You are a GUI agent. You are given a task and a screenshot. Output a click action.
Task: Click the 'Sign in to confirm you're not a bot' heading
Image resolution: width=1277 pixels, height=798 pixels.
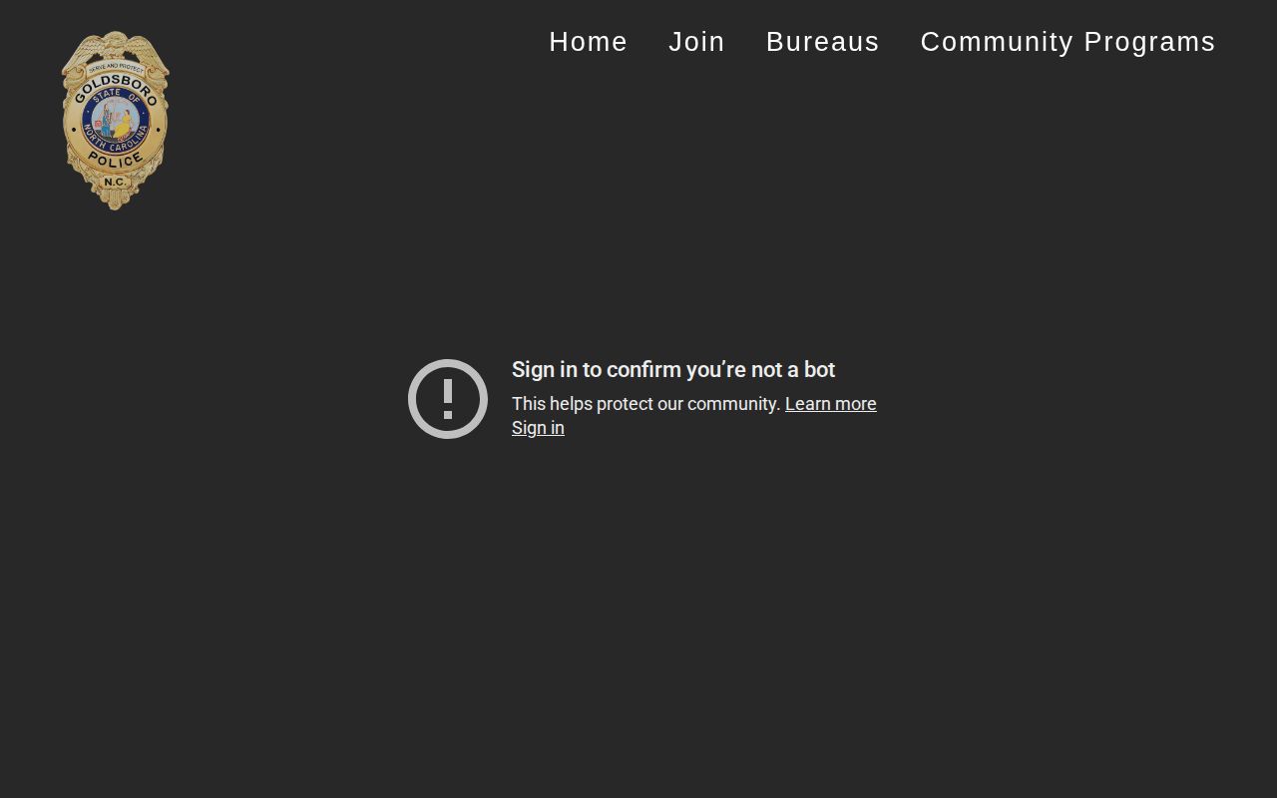click(673, 370)
